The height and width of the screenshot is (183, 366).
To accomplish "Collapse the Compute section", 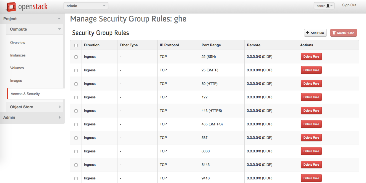I will (x=35, y=29).
